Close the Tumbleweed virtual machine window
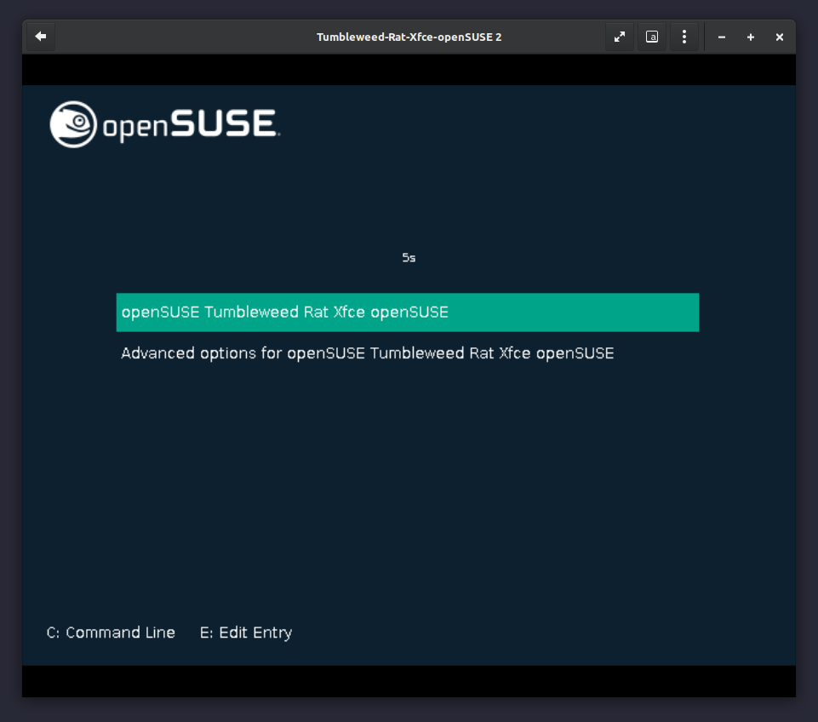The height and width of the screenshot is (722, 818). coord(779,37)
